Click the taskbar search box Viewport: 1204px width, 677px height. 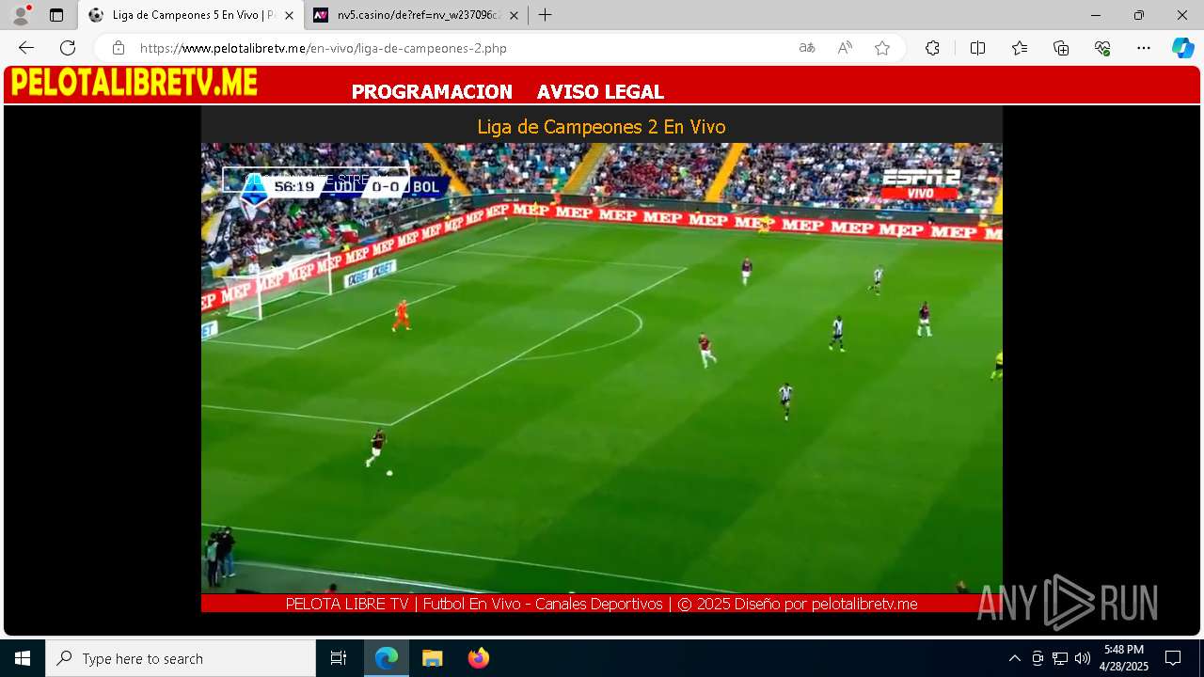(181, 658)
